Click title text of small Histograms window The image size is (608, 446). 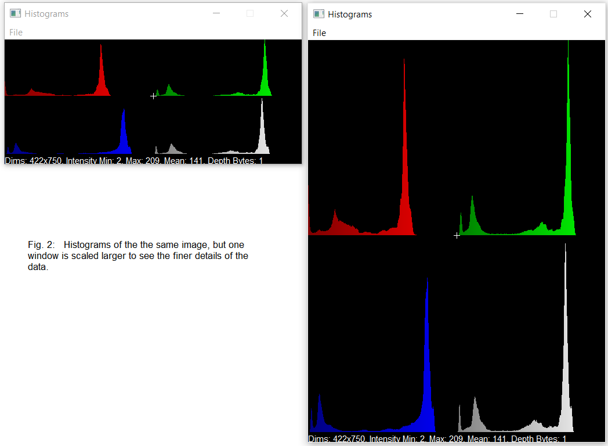pos(46,14)
